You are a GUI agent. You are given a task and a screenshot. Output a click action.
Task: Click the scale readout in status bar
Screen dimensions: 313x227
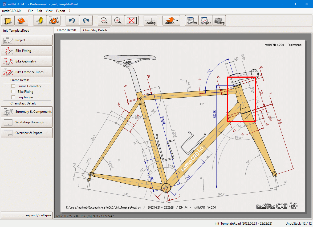click(85, 216)
